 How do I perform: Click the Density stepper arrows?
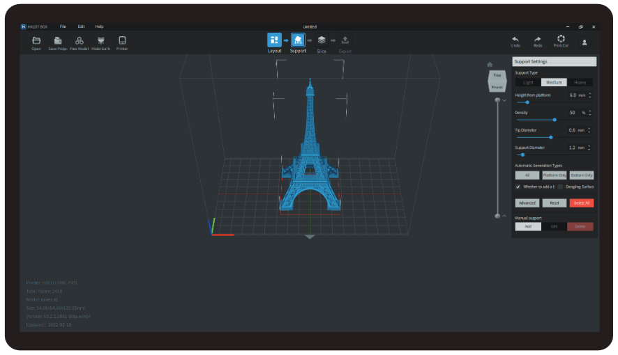tap(590, 113)
